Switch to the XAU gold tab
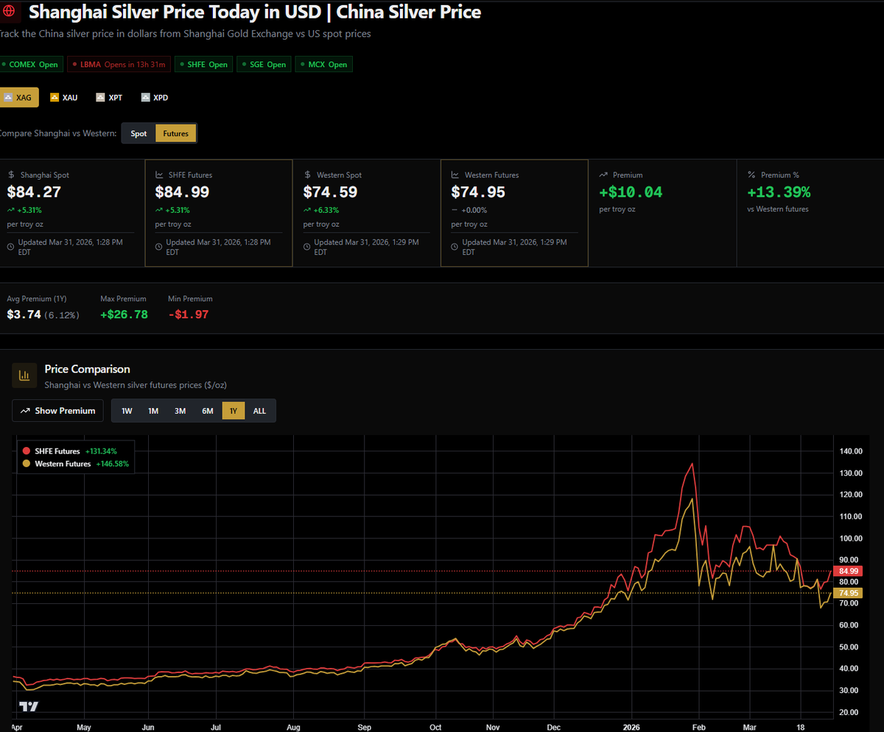The image size is (884, 732). coord(64,96)
